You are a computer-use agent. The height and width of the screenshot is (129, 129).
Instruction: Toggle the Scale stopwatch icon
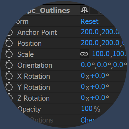[9, 54]
